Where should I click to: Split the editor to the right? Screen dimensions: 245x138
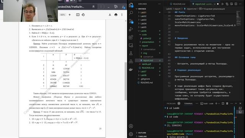tap(236, 4)
